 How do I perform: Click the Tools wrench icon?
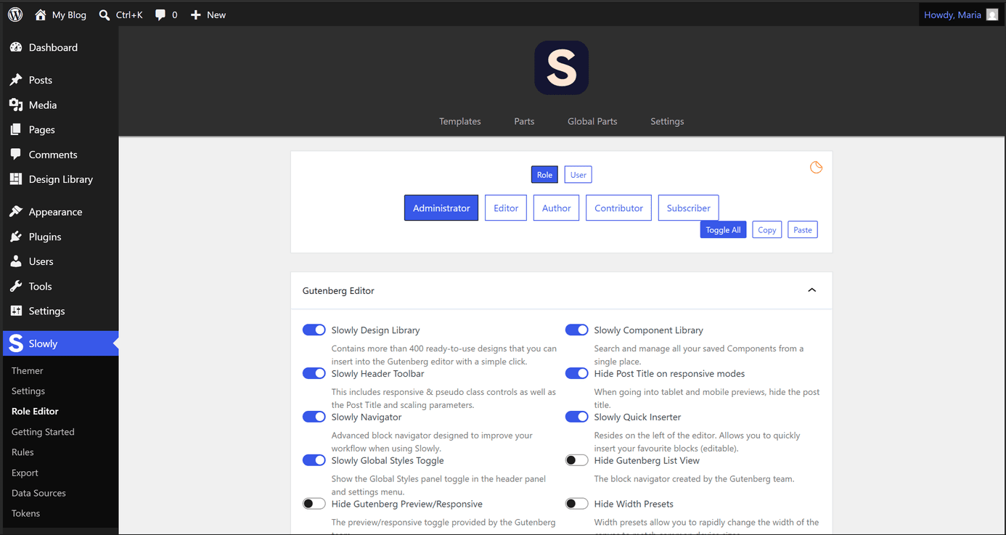click(16, 286)
